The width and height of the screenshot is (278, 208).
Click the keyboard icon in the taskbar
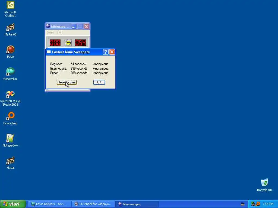pos(243,204)
